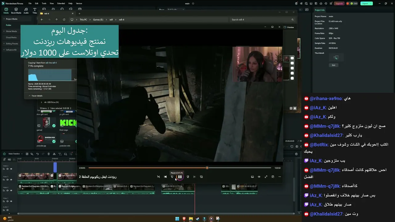Click the skip-back icon left of Pause
Viewport: 395px width, 222px height.
tap(172, 177)
